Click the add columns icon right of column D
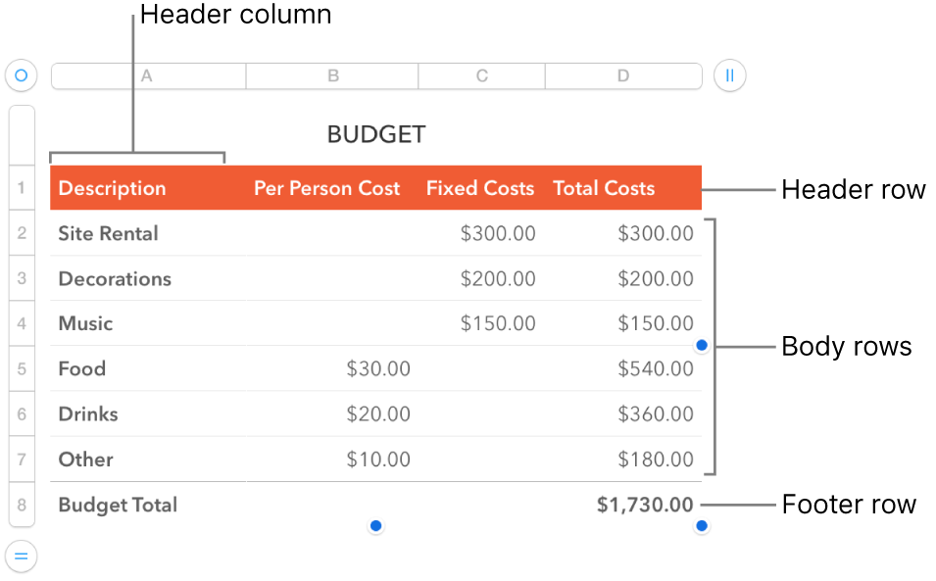This screenshot has width=936, height=581. pyautogui.click(x=729, y=75)
